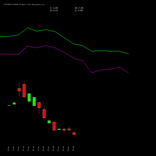Select the green candle above 17 Apr
156x156 pixels.
tap(29, 98)
